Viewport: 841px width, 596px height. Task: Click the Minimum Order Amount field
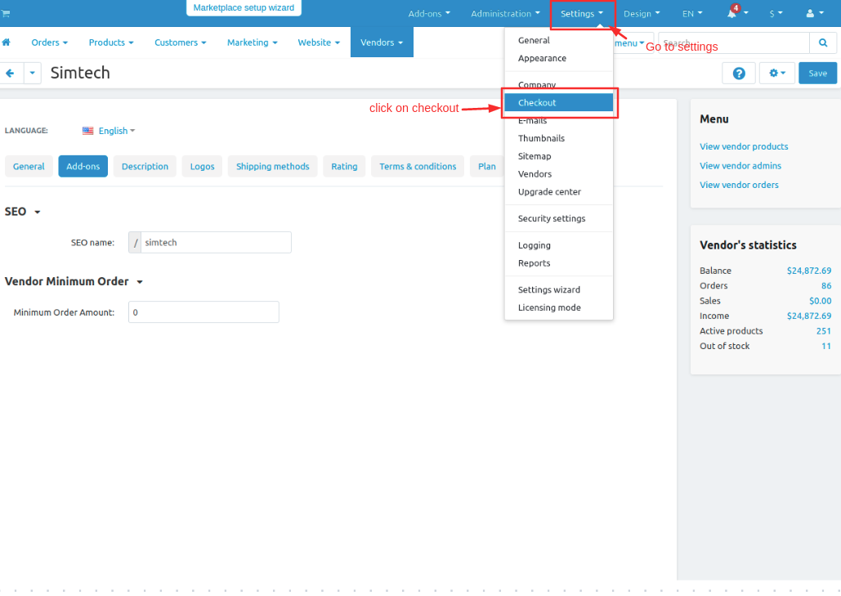[204, 312]
